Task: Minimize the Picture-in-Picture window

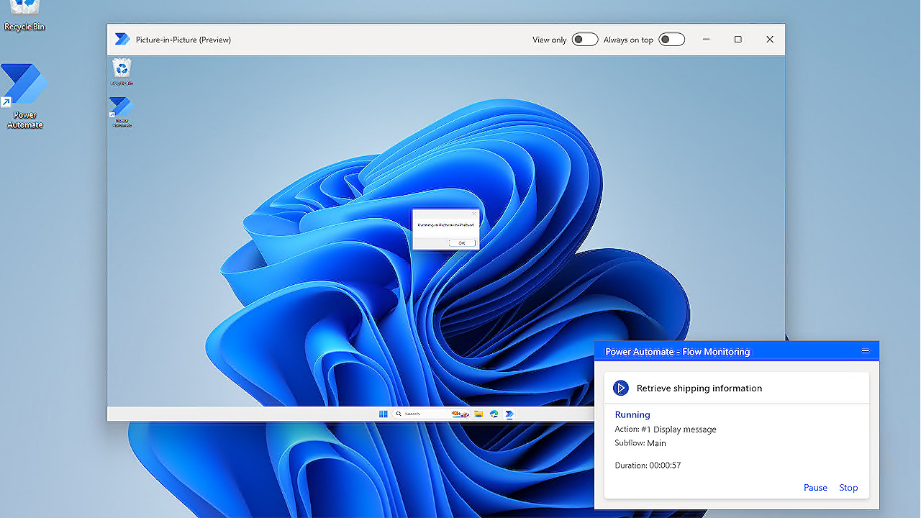Action: click(x=705, y=40)
